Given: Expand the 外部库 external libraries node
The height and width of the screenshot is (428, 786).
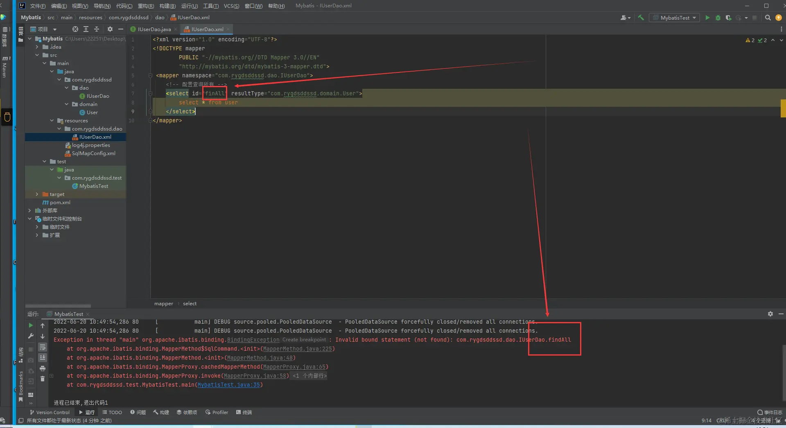Looking at the screenshot, I should [x=29, y=211].
